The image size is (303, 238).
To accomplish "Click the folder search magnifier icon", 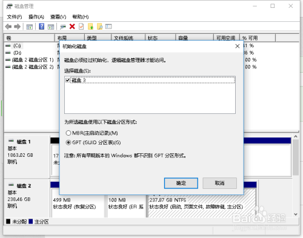I will [x=100, y=27].
